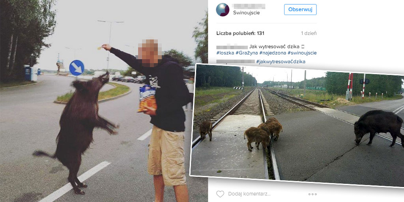View Liczba polubień 131 likes list
404x202 pixels.
pyautogui.click(x=240, y=33)
